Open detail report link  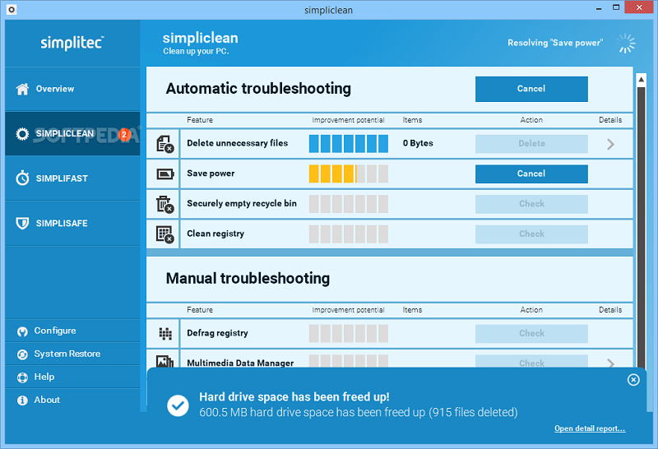pos(589,428)
